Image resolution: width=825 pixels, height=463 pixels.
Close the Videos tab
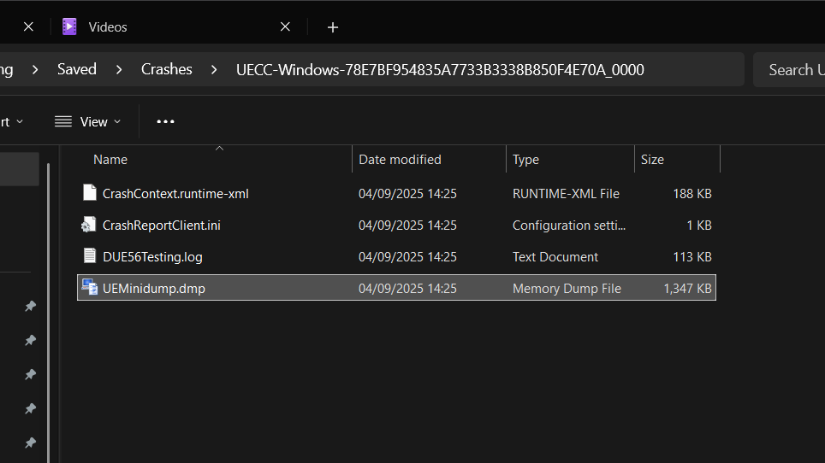click(x=285, y=26)
